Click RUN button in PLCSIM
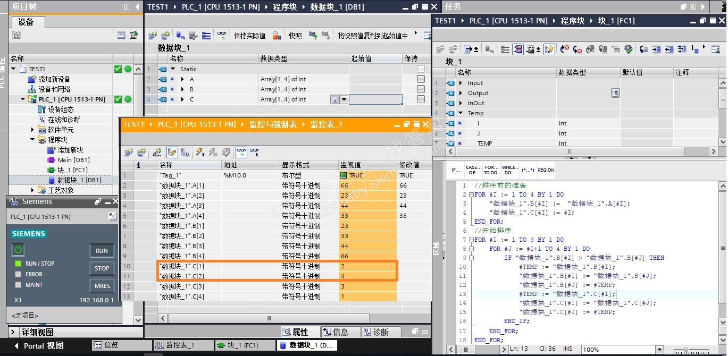The height and width of the screenshot is (356, 728). point(102,251)
